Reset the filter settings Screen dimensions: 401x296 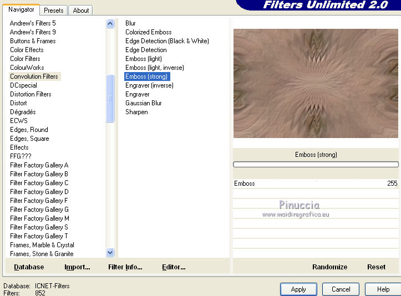tap(376, 267)
